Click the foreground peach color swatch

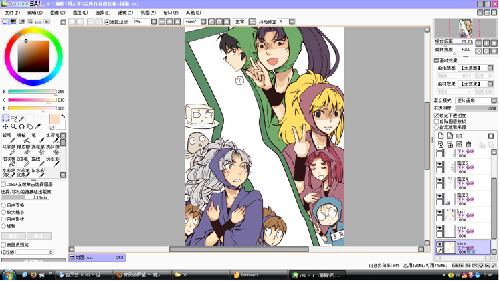pos(54,119)
